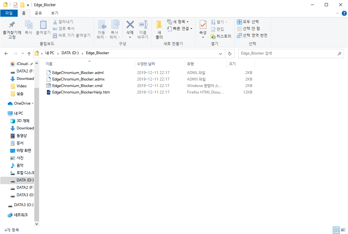348x234 pixels.
Task: Open the ribbon Open (열기) dropdown
Action: 219,22
